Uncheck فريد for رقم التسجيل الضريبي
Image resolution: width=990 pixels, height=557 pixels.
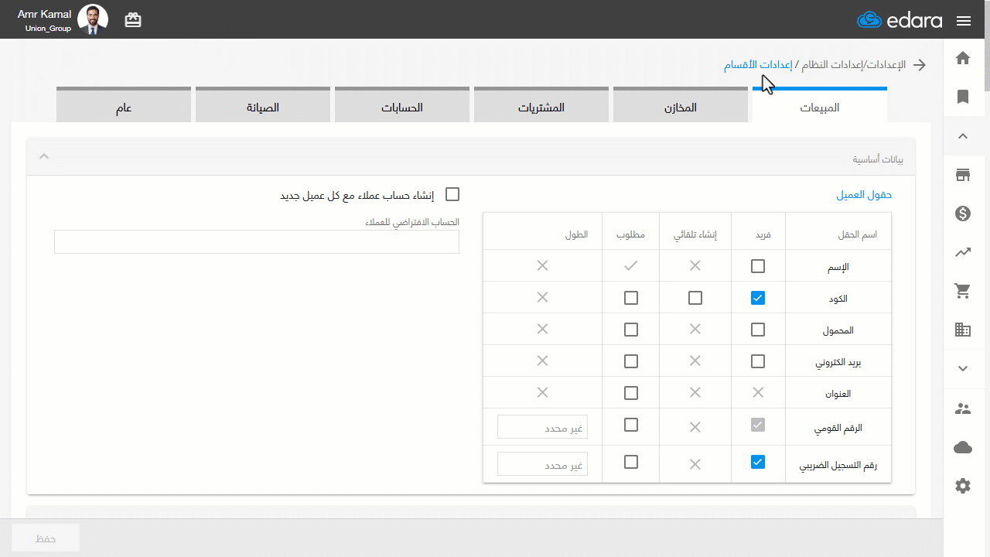(x=758, y=462)
